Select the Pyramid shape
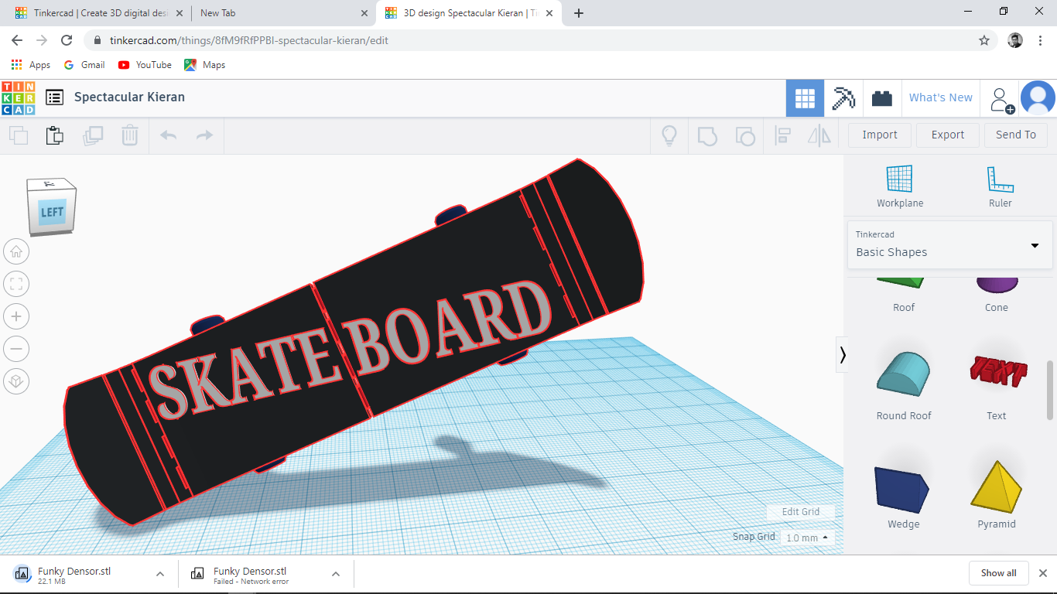The height and width of the screenshot is (594, 1057). click(996, 494)
